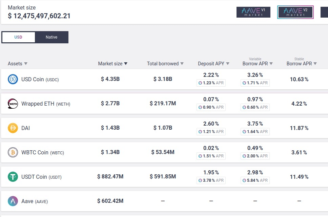
Task: Click the USDT Tether logo icon
Action: (13, 177)
